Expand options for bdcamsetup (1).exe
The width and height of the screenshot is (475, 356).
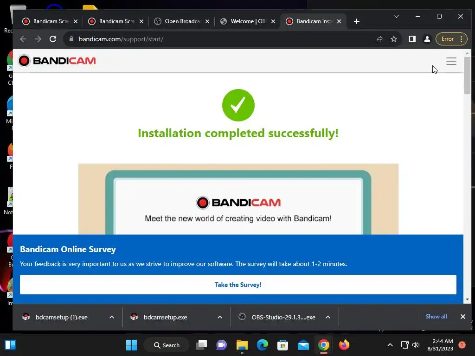(x=112, y=317)
